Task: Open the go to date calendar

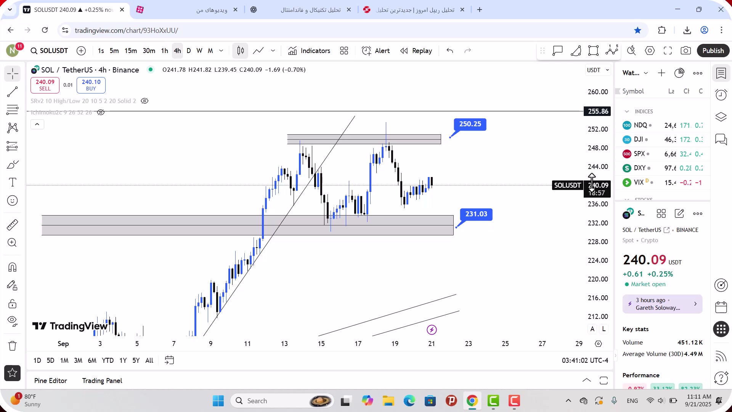Action: point(169,360)
